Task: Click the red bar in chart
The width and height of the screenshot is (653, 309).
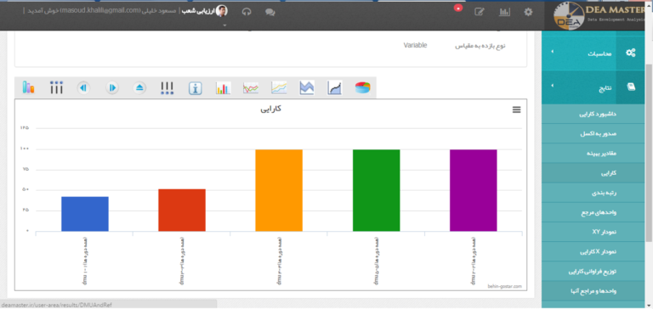Action: tap(182, 210)
